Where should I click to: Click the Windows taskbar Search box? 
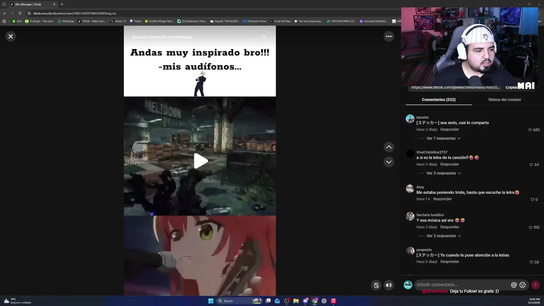point(240,301)
